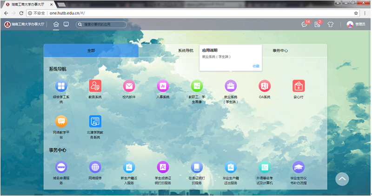Click 收藏 link in app tooltip

pyautogui.click(x=256, y=66)
